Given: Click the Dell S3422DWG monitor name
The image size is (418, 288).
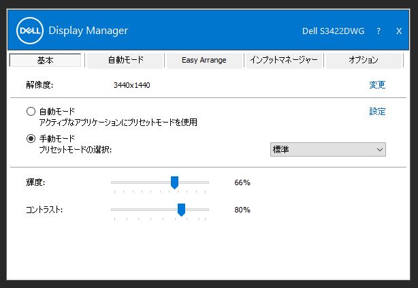Looking at the screenshot, I should coord(333,31).
